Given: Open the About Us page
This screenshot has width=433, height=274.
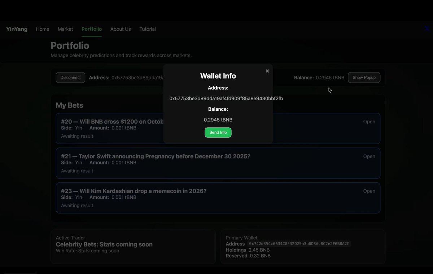Looking at the screenshot, I should (x=121, y=29).
